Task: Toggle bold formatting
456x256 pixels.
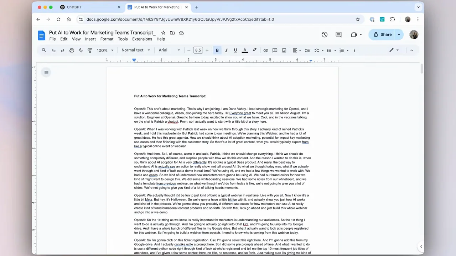Action: click(217, 50)
